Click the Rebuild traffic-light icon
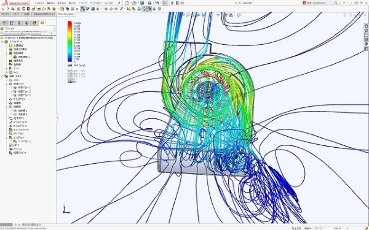The height and width of the screenshot is (230, 369). tap(172, 3)
